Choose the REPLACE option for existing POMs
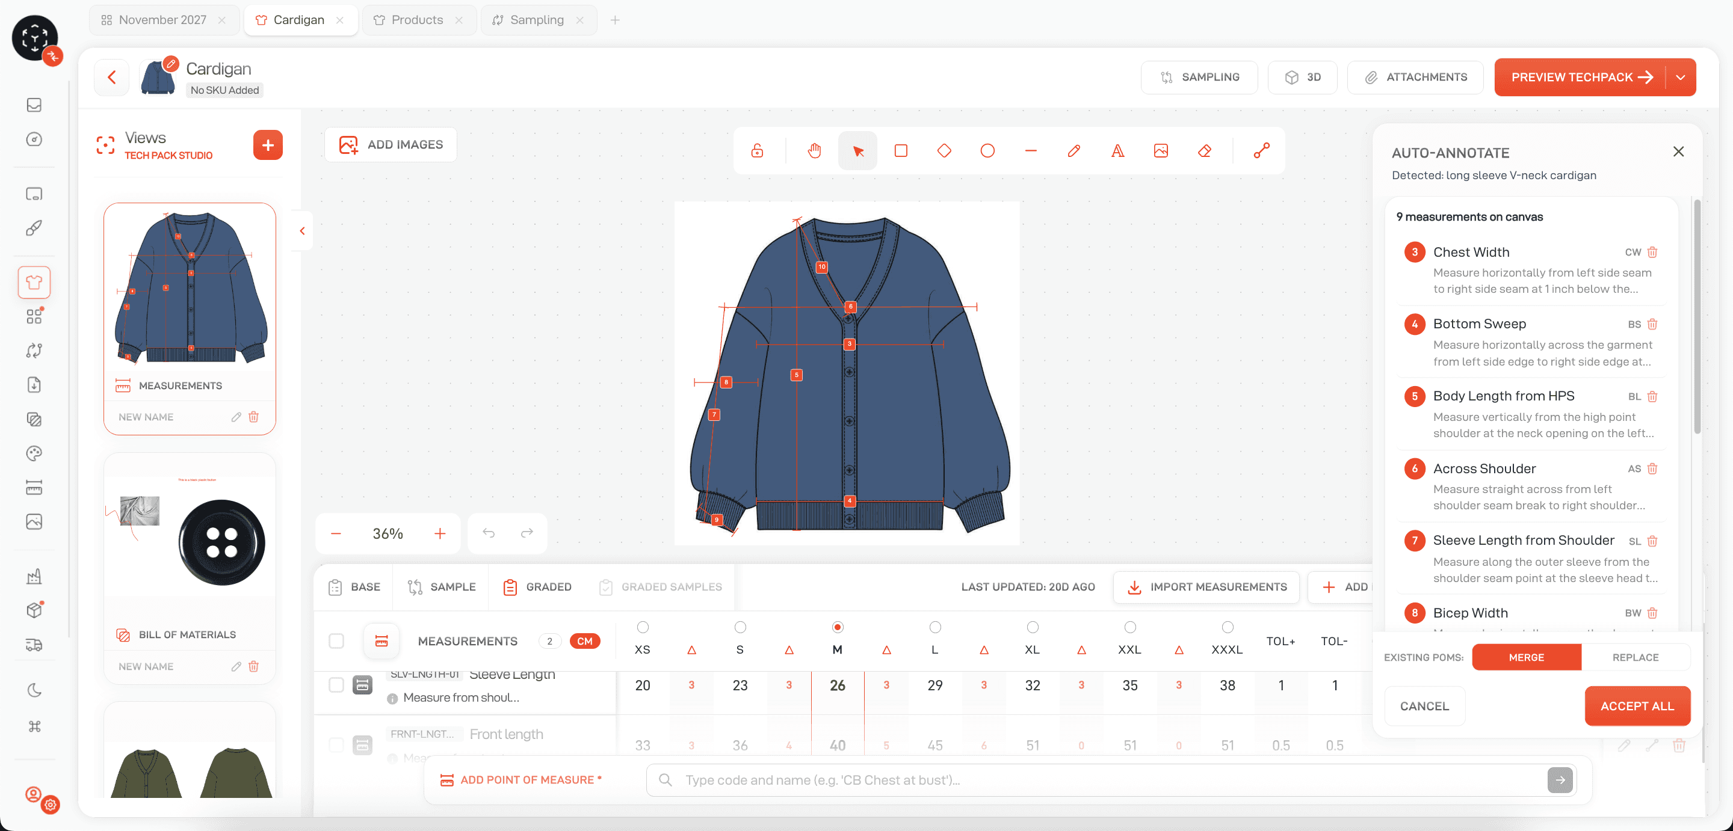 point(1635,657)
